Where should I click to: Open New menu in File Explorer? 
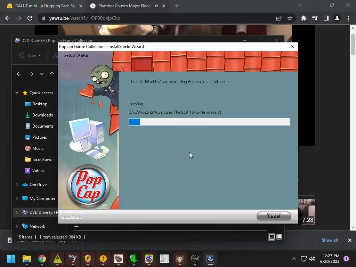point(30,55)
